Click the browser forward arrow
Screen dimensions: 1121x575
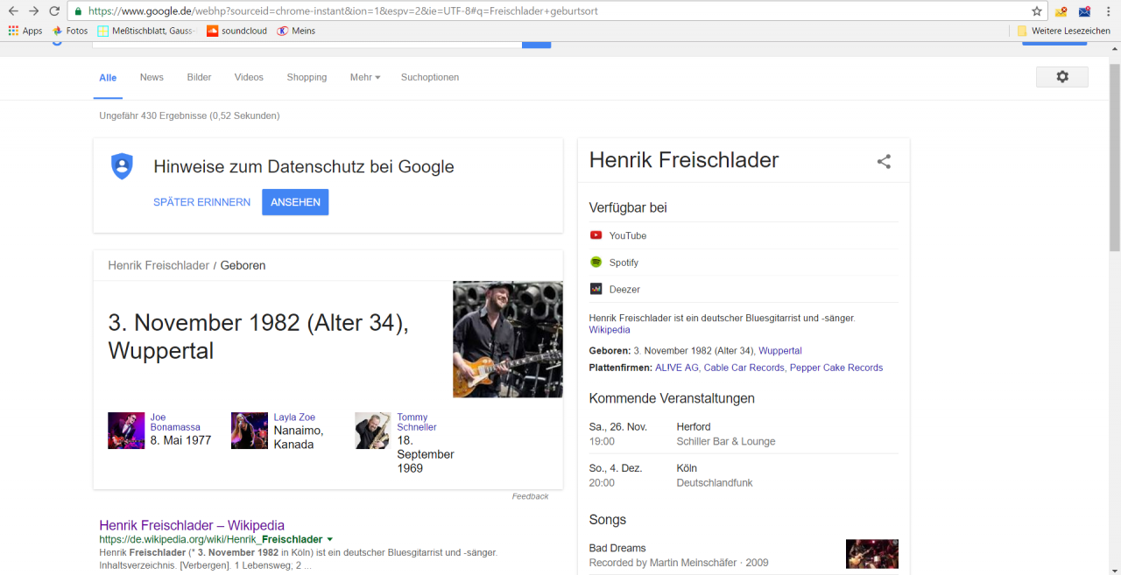point(33,11)
